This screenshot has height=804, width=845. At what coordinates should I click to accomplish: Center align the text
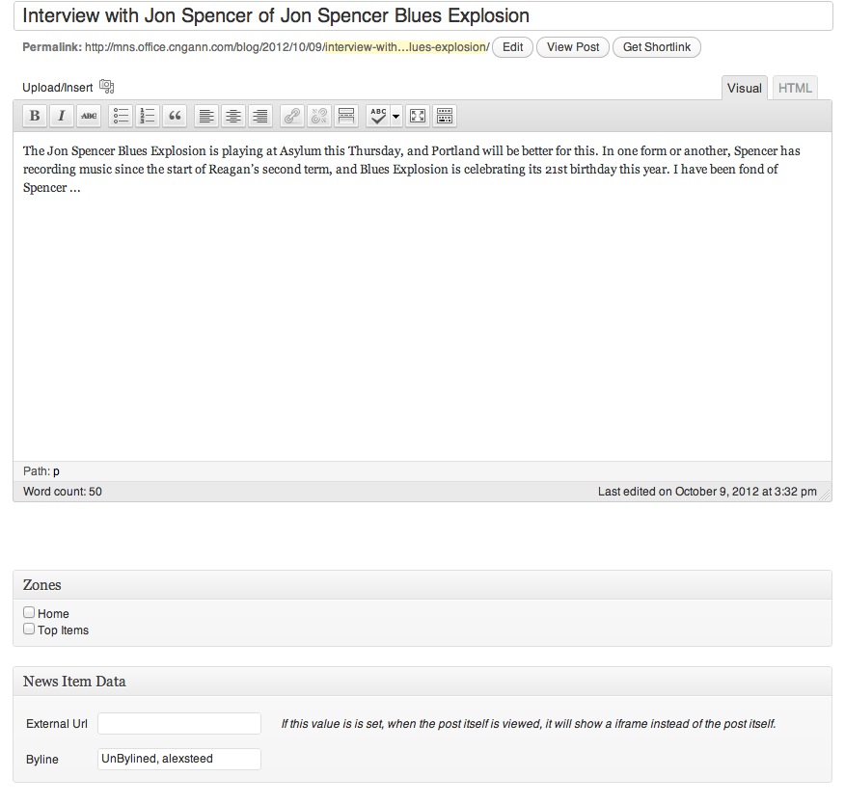click(x=233, y=116)
